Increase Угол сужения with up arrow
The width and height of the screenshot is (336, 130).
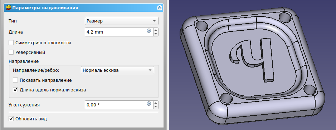(x=156, y=103)
